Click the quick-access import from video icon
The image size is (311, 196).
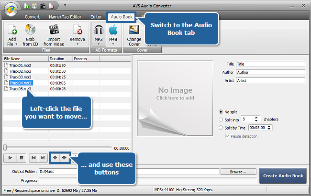[43, 6]
